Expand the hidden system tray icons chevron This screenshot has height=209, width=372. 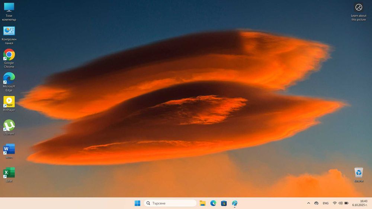[308, 203]
